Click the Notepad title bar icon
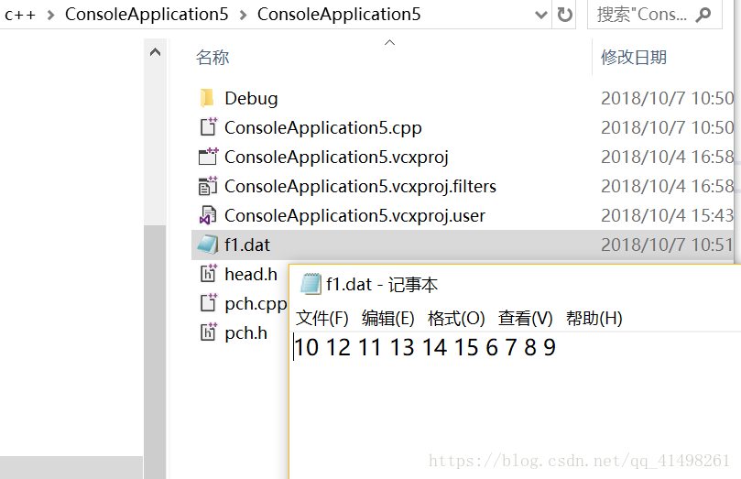Viewport: 741px width, 479px height. pyautogui.click(x=311, y=284)
